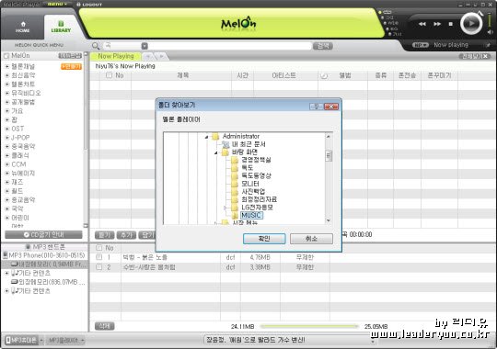Expand the 뮤직비디오 category

(7, 93)
